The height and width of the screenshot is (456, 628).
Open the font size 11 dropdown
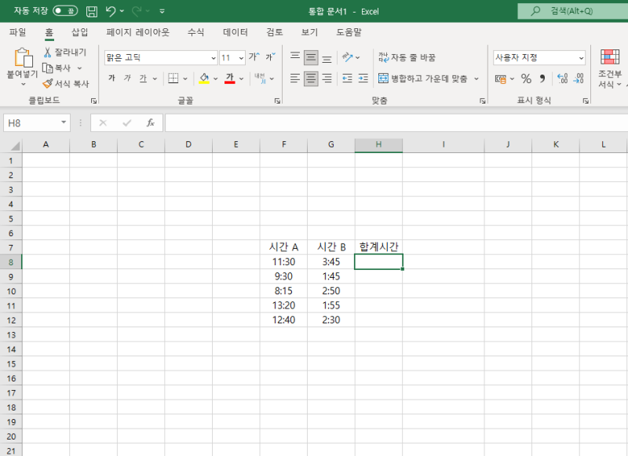tap(241, 58)
